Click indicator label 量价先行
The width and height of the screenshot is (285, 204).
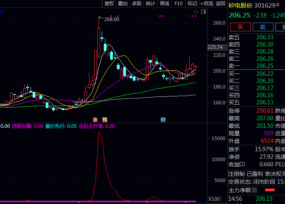[x=55, y=126]
